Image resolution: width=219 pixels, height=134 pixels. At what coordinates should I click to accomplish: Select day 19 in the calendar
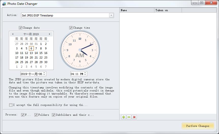[x=26, y=58]
